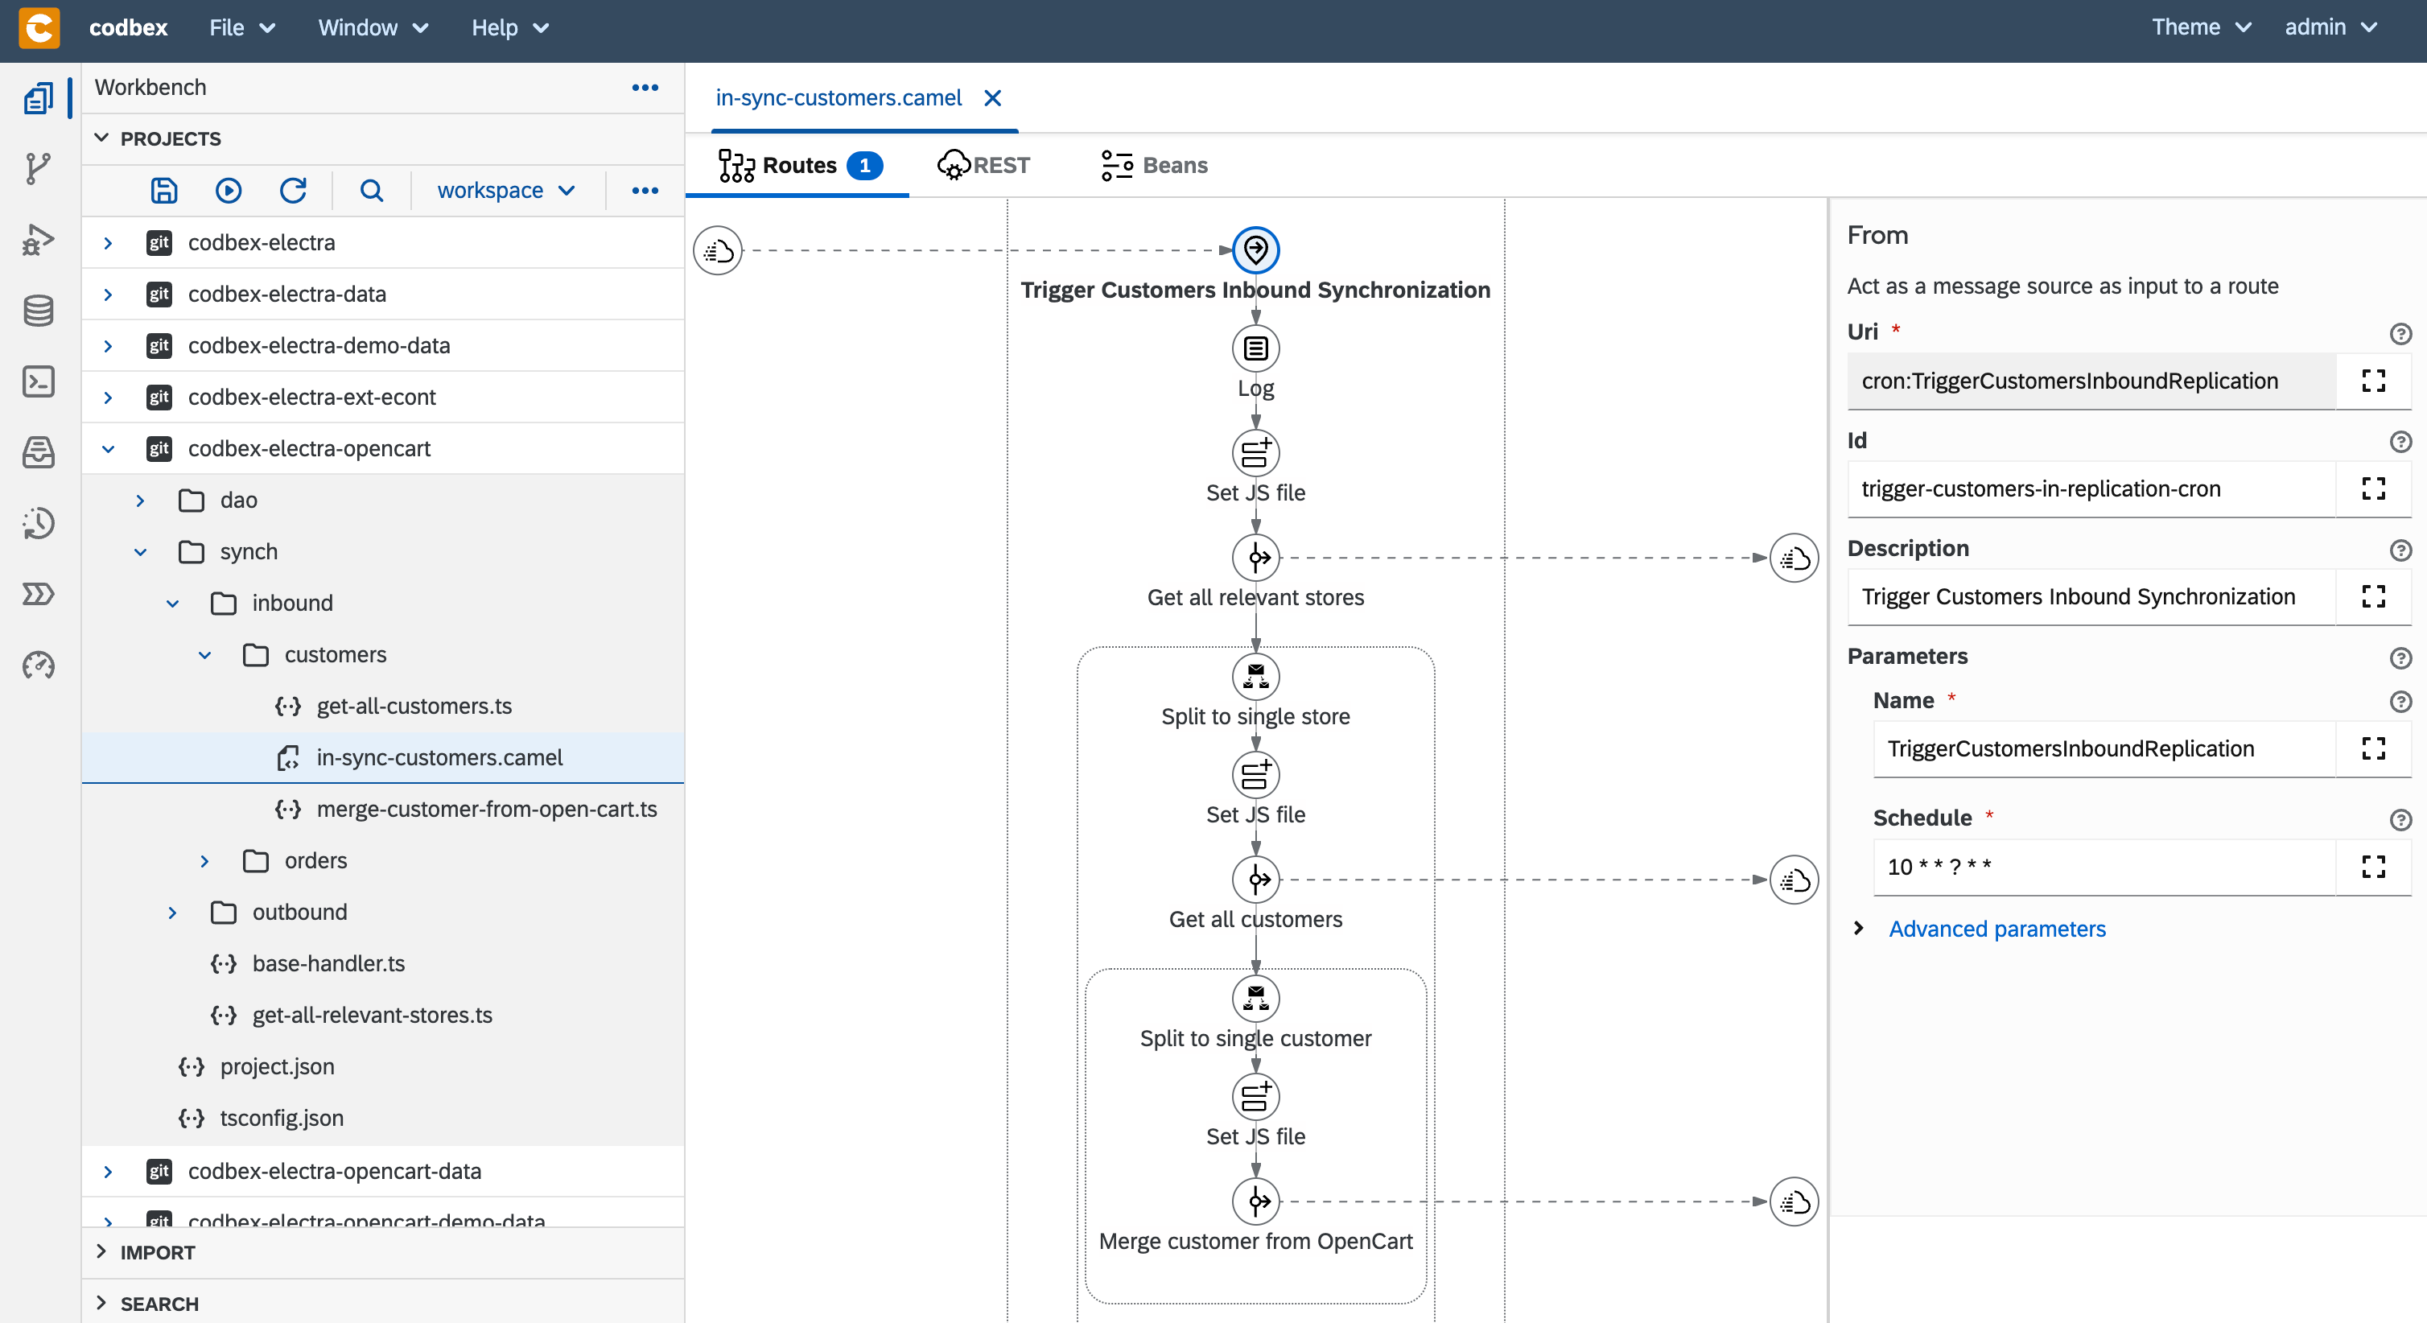Screen dimensions: 2427x1323
Task: Open the Terminal perspective icon
Action: [39, 381]
